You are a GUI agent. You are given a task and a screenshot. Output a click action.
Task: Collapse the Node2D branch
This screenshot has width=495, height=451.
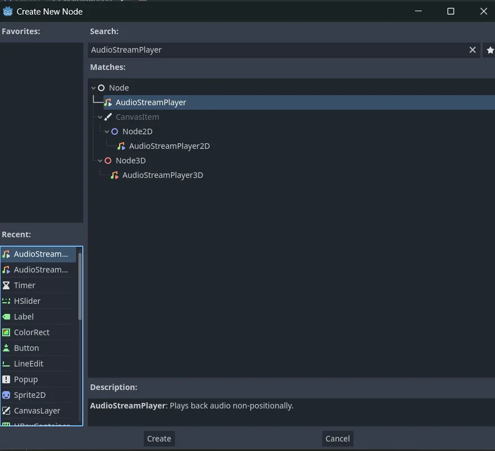(107, 131)
